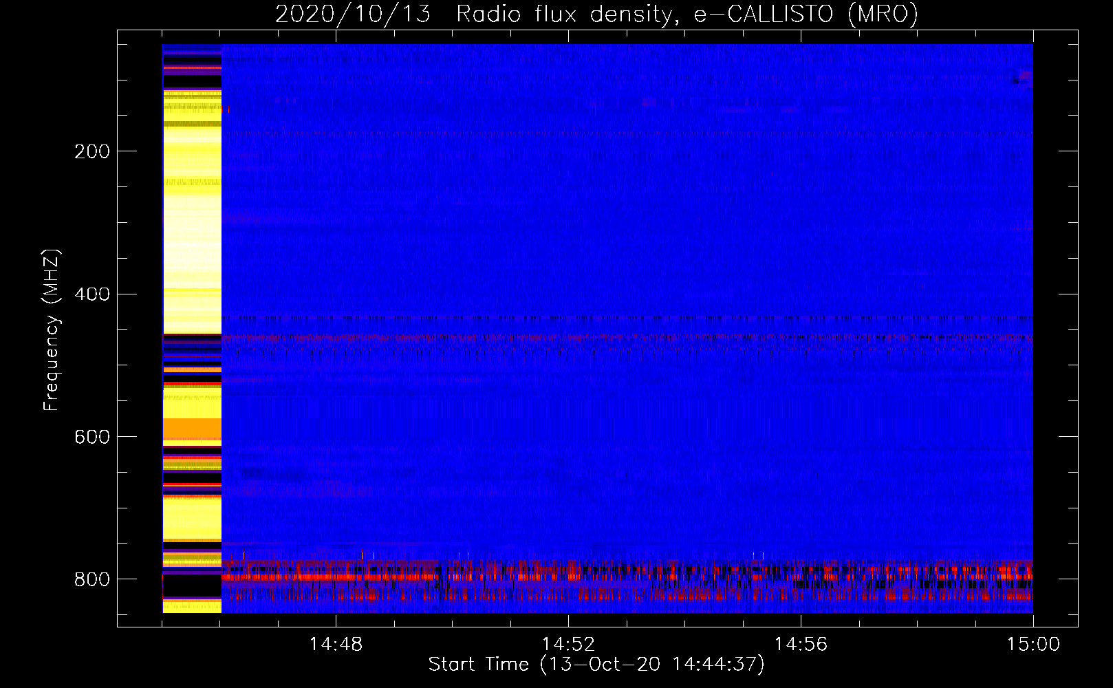This screenshot has height=688, width=1113.
Task: Click the 15:00 time tick label
Action: click(1033, 645)
